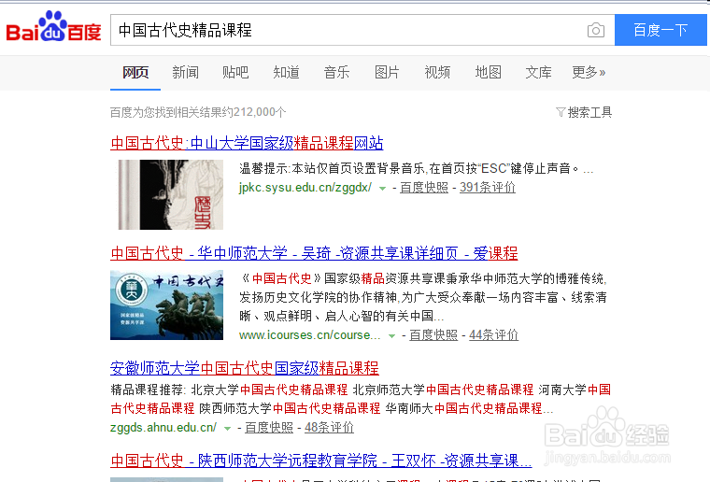This screenshot has height=482, width=710.
Task: Click the result count text 约212,000个
Action: point(254,112)
